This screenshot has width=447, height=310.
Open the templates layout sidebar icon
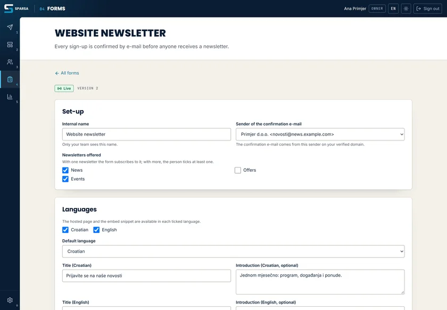[10, 45]
